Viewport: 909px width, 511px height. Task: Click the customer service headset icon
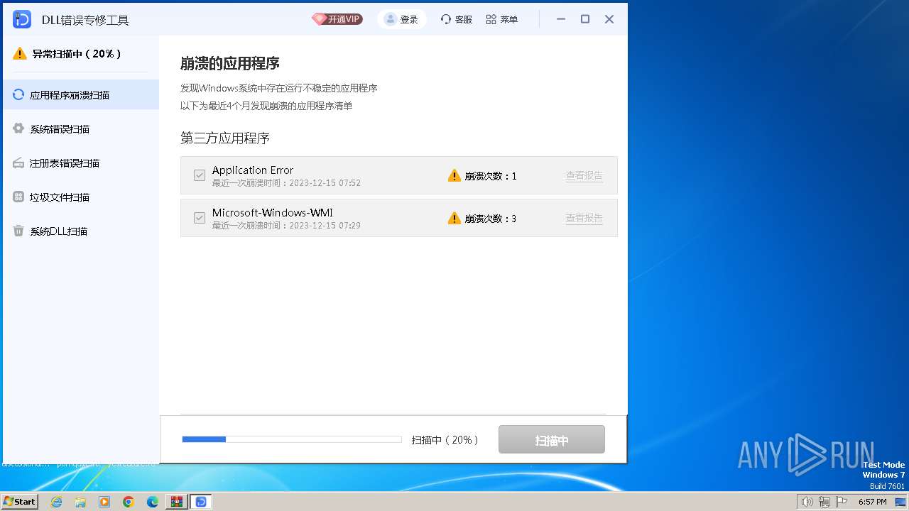446,19
